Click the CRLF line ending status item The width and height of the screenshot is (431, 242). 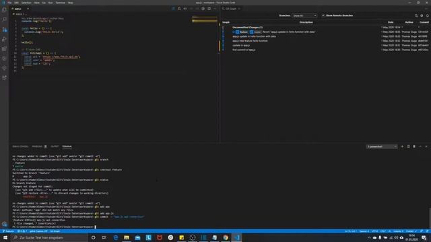coord(383,231)
